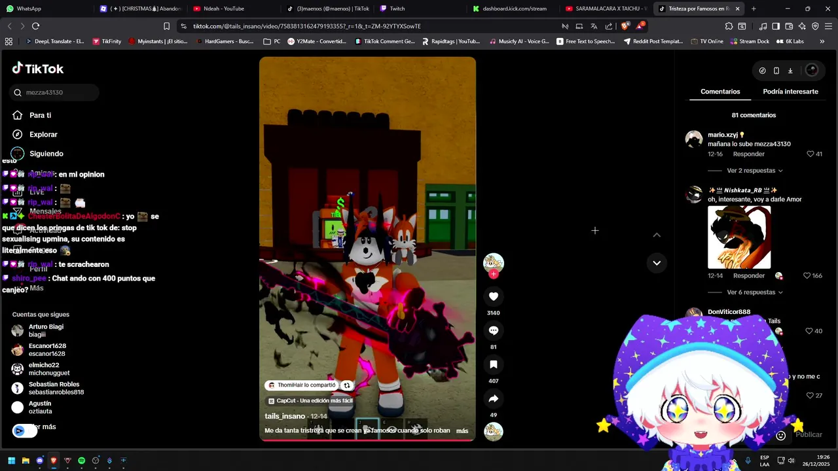The image size is (838, 471).
Task: Share the video using the arrow icon
Action: tap(494, 398)
